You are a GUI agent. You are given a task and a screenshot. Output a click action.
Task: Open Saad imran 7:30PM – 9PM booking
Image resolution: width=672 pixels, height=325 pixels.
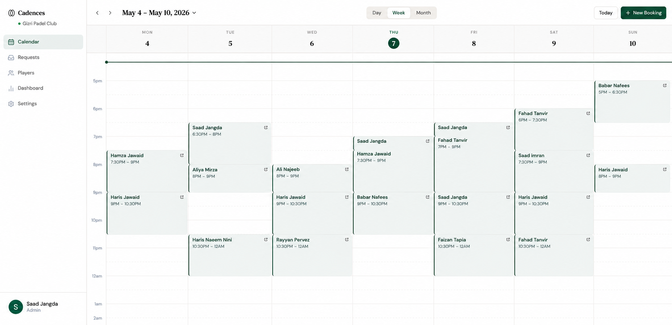[x=554, y=171]
